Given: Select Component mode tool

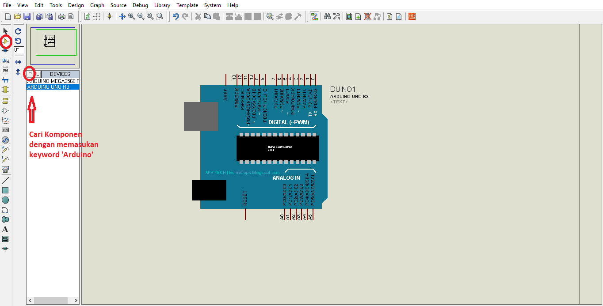Looking at the screenshot, I should pyautogui.click(x=5, y=41).
